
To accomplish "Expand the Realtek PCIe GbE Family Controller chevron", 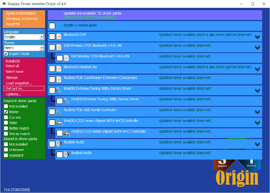I will pos(257,112).
